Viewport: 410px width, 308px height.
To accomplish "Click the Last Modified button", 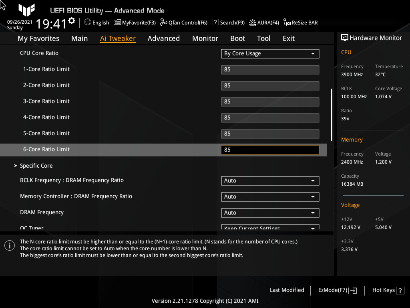I will pos(287,290).
